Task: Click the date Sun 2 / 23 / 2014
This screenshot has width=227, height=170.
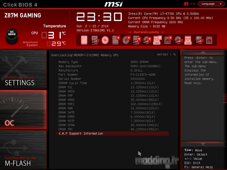Action: 93,26
